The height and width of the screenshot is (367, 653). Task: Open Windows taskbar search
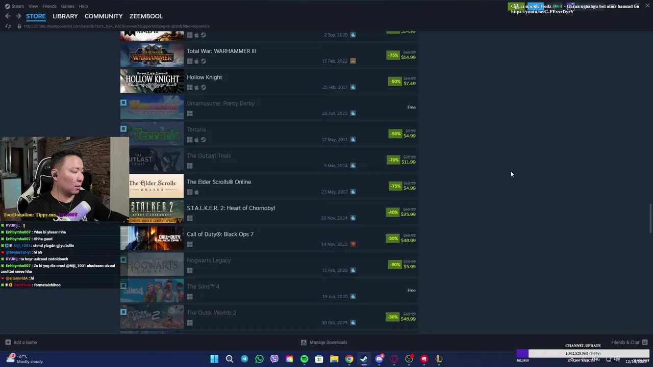tap(230, 359)
